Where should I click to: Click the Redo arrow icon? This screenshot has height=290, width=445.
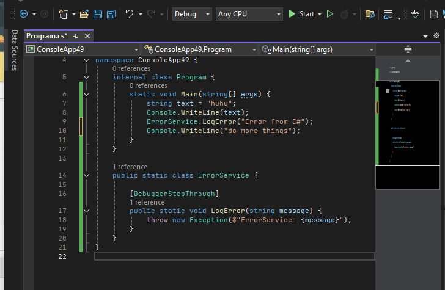pos(151,13)
